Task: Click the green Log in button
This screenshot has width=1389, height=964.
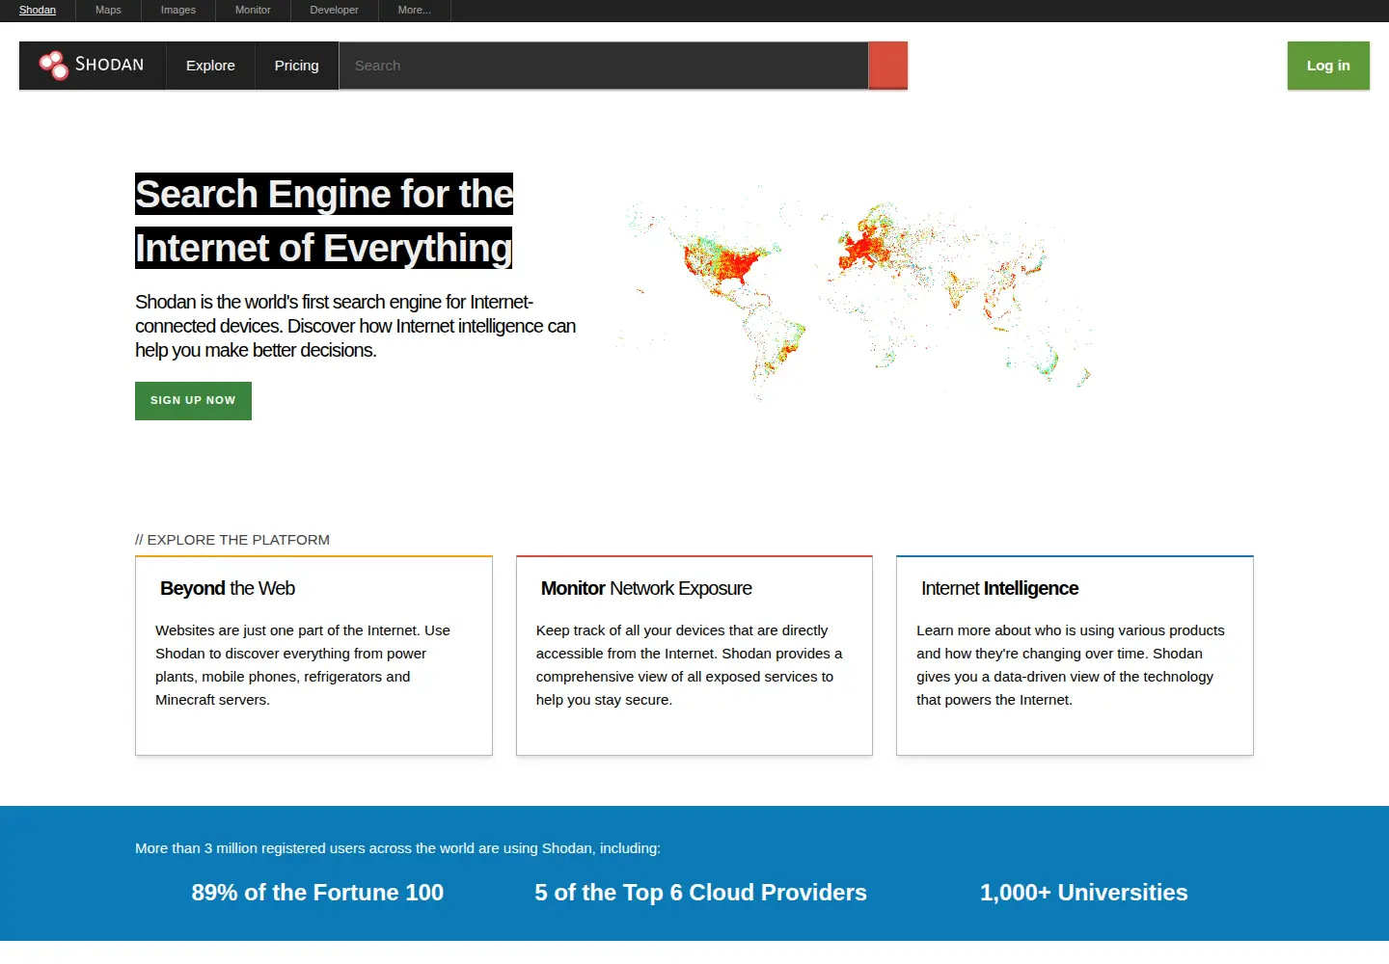Action: click(x=1328, y=66)
